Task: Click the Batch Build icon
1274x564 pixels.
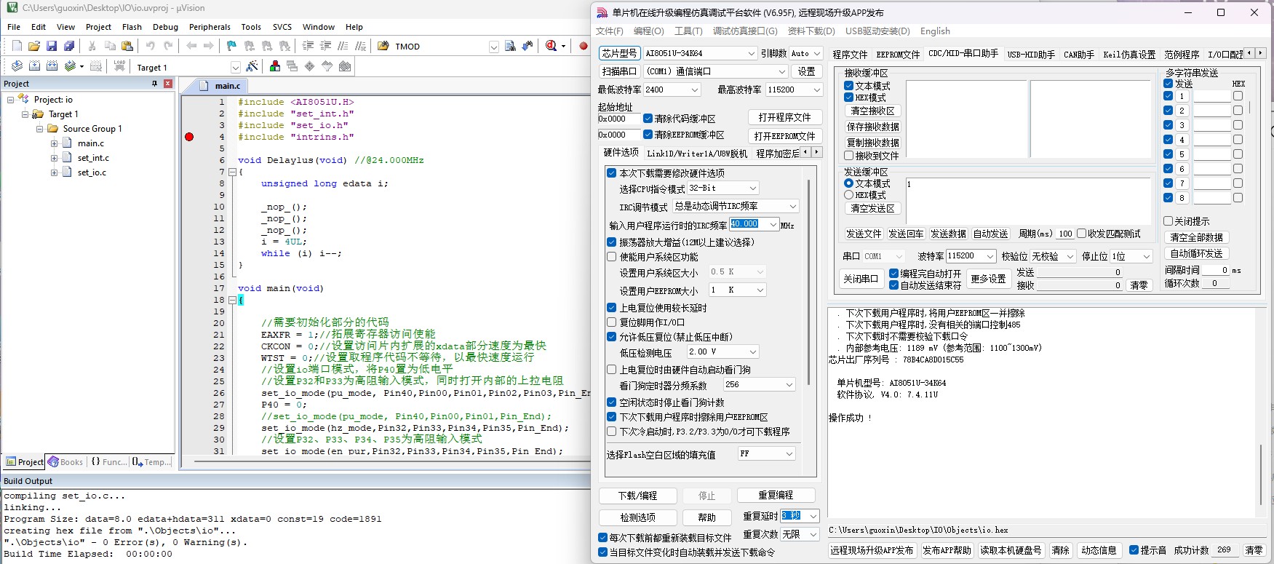Action: (x=70, y=66)
